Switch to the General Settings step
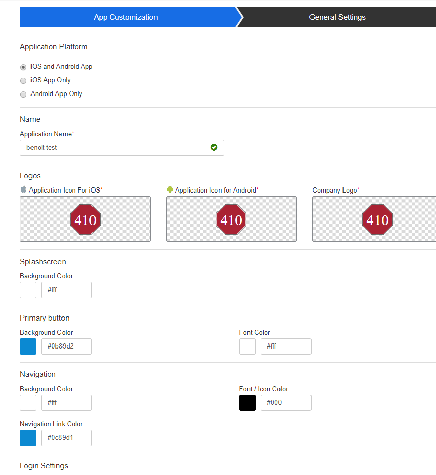The width and height of the screenshot is (436, 475). (x=337, y=17)
